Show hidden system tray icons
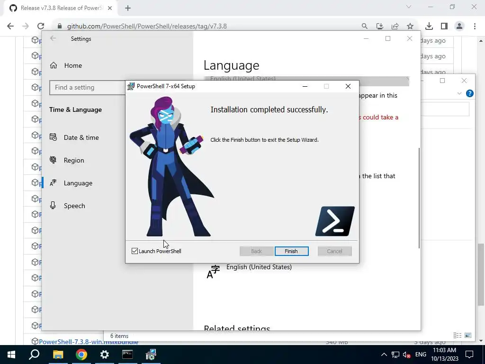 tap(384, 355)
